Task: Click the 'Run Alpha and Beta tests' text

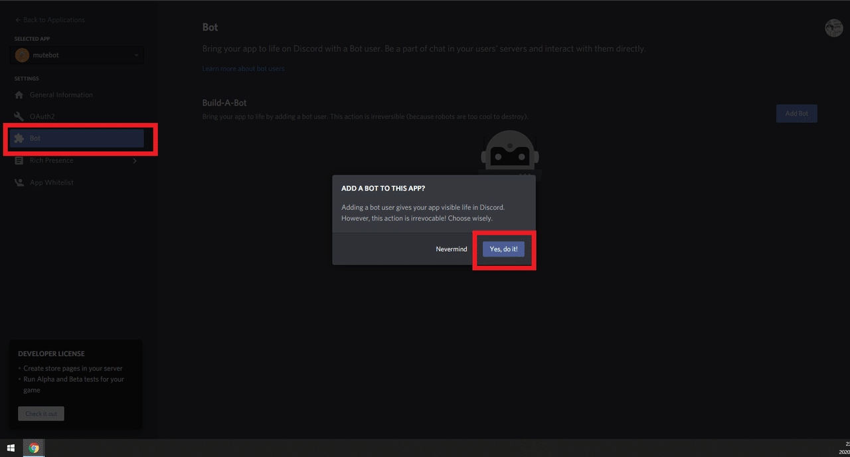Action: 74,385
